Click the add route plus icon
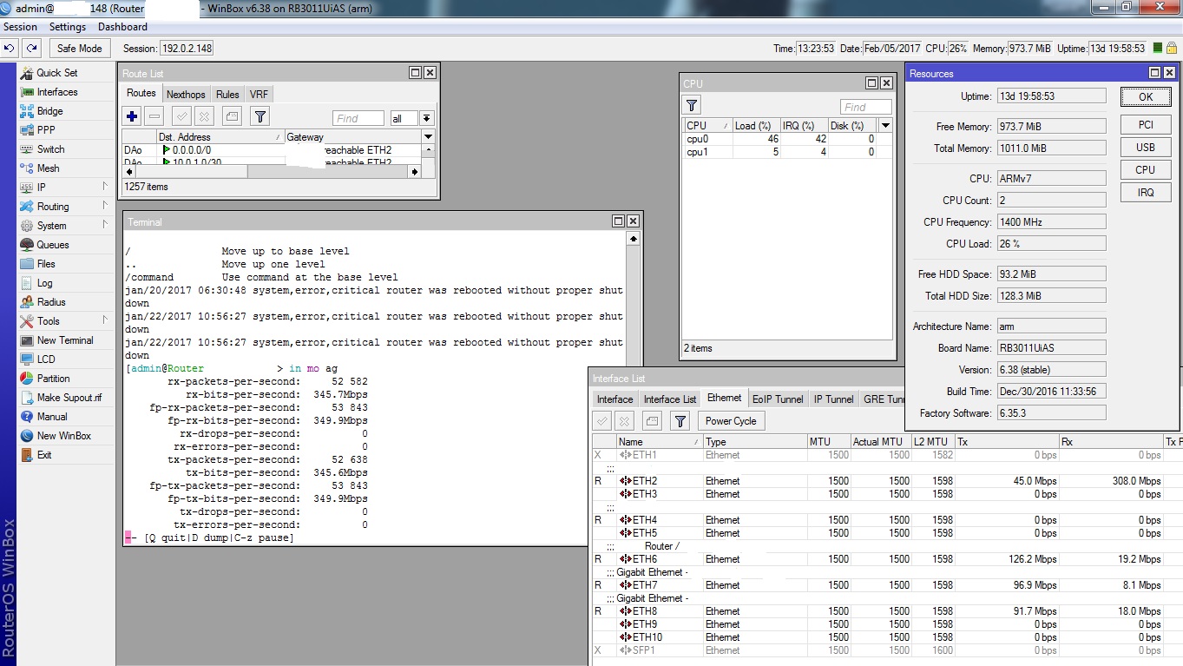This screenshot has width=1183, height=666. pos(132,116)
